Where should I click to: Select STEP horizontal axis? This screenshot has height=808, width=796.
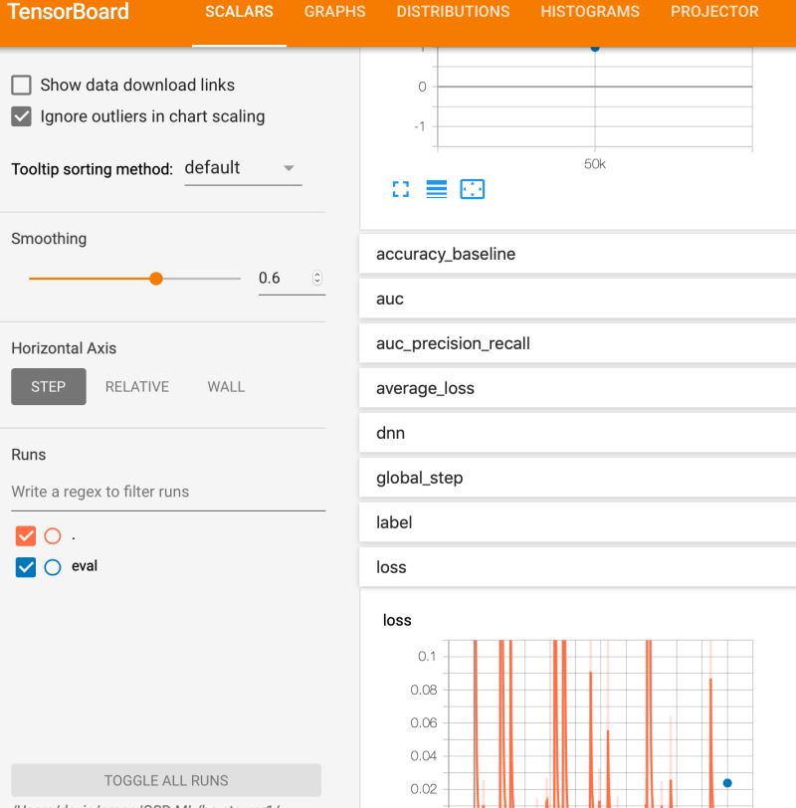click(49, 386)
